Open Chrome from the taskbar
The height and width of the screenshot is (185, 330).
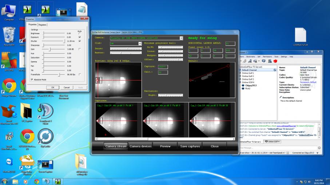point(37,182)
